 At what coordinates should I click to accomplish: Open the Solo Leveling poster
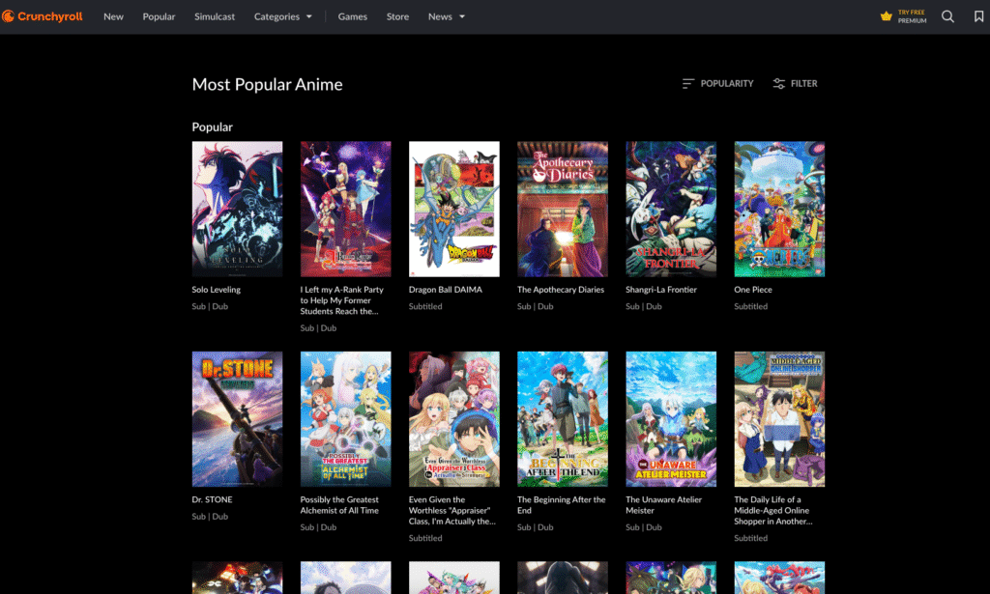coord(238,209)
